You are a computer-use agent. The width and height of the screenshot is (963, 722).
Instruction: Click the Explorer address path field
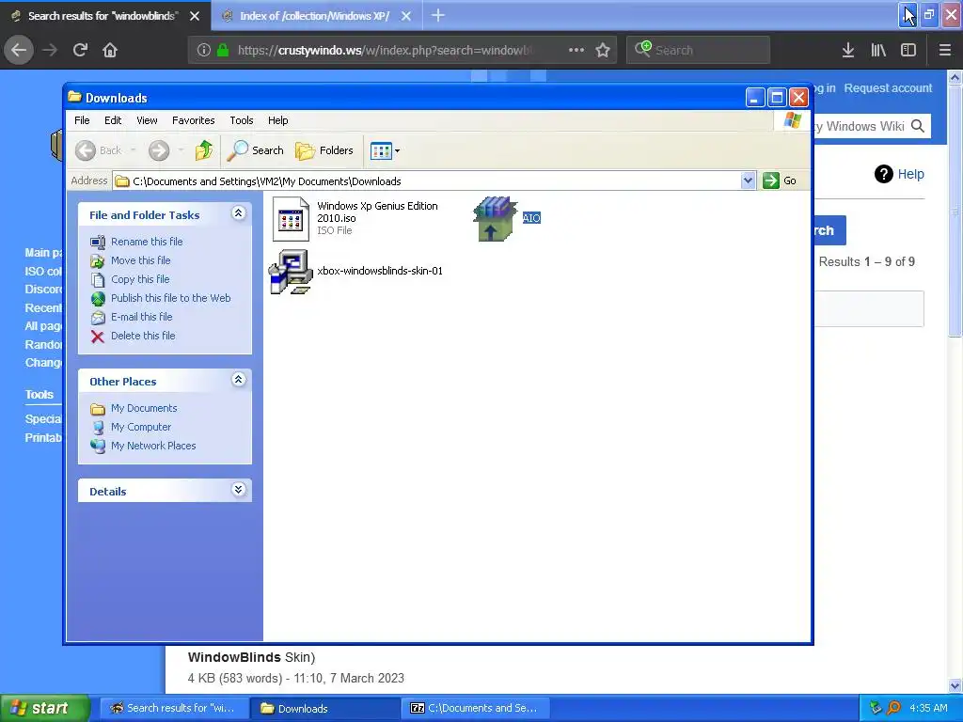(428, 181)
